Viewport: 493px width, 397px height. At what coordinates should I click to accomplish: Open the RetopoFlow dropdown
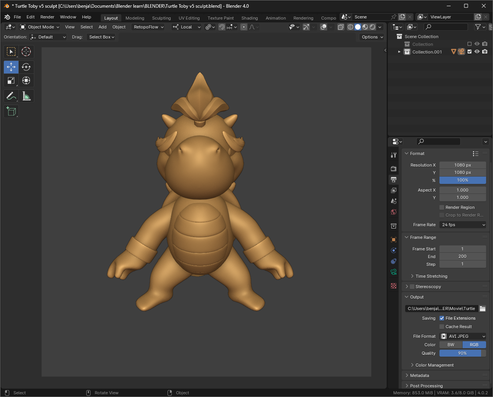[148, 27]
